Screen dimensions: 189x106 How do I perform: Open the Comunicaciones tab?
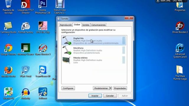(x=98, y=25)
